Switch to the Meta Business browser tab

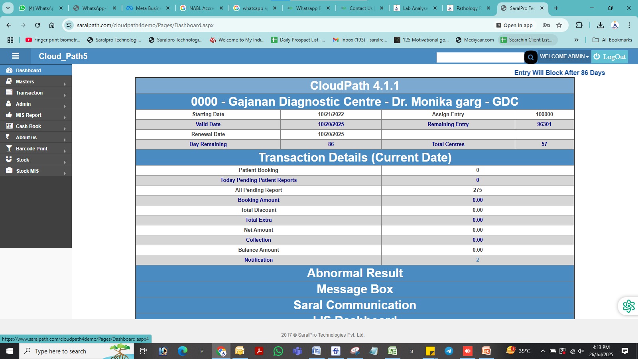point(148,8)
